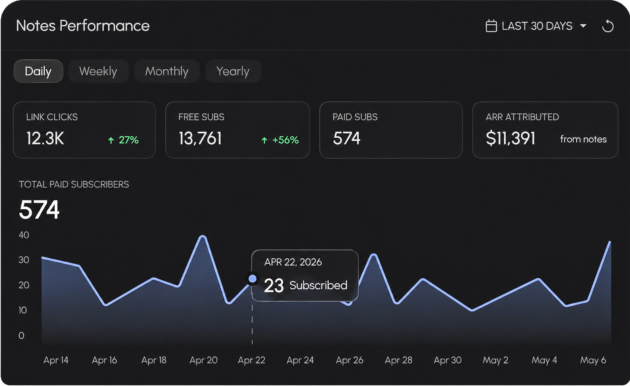
Task: Click the green up arrow beside +56%
Action: (x=264, y=140)
